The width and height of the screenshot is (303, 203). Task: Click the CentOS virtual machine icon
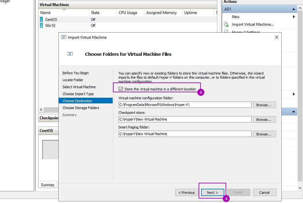41,20
